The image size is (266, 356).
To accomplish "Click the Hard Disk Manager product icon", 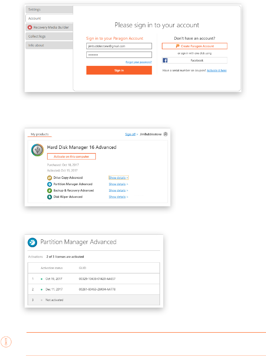I will tap(38, 150).
